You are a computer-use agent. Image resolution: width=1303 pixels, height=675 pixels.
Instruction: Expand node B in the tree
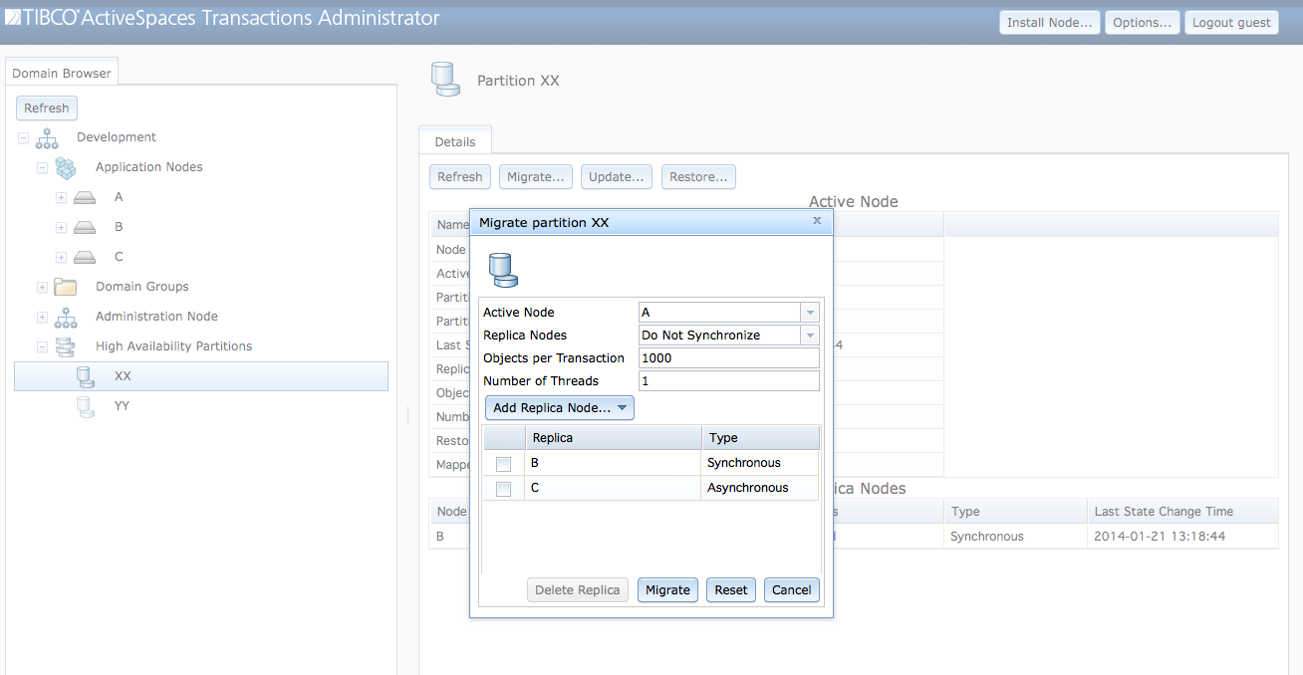tap(60, 226)
